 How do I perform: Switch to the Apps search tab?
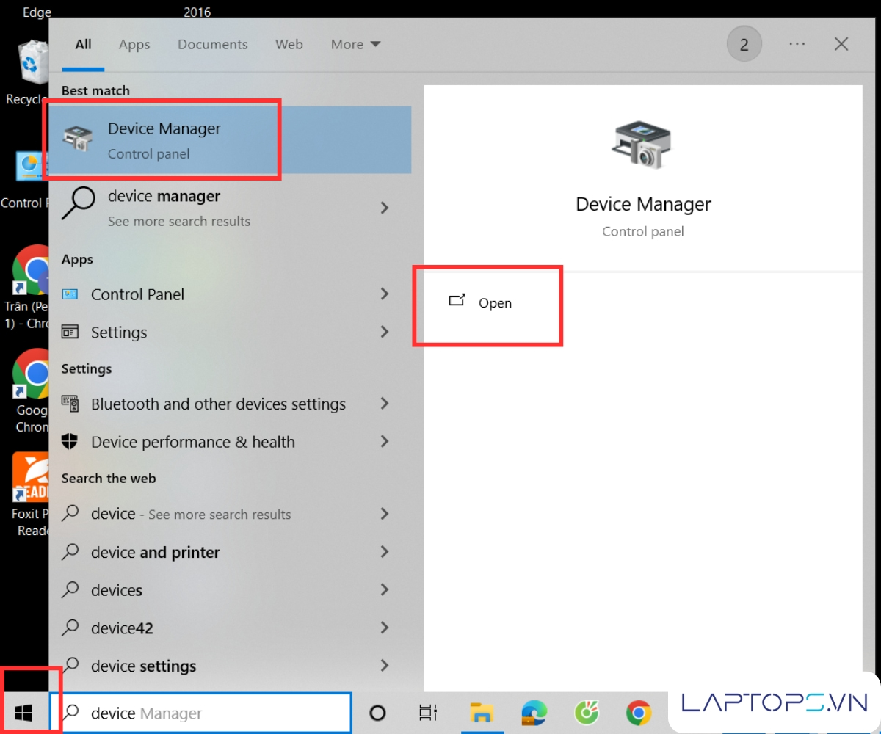[x=134, y=45]
